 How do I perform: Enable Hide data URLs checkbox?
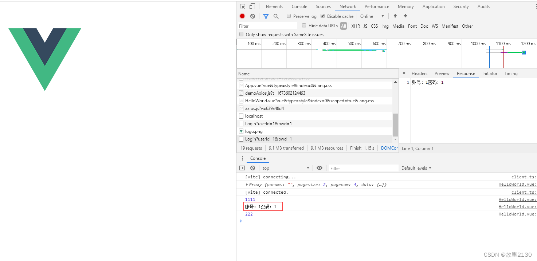pos(304,25)
